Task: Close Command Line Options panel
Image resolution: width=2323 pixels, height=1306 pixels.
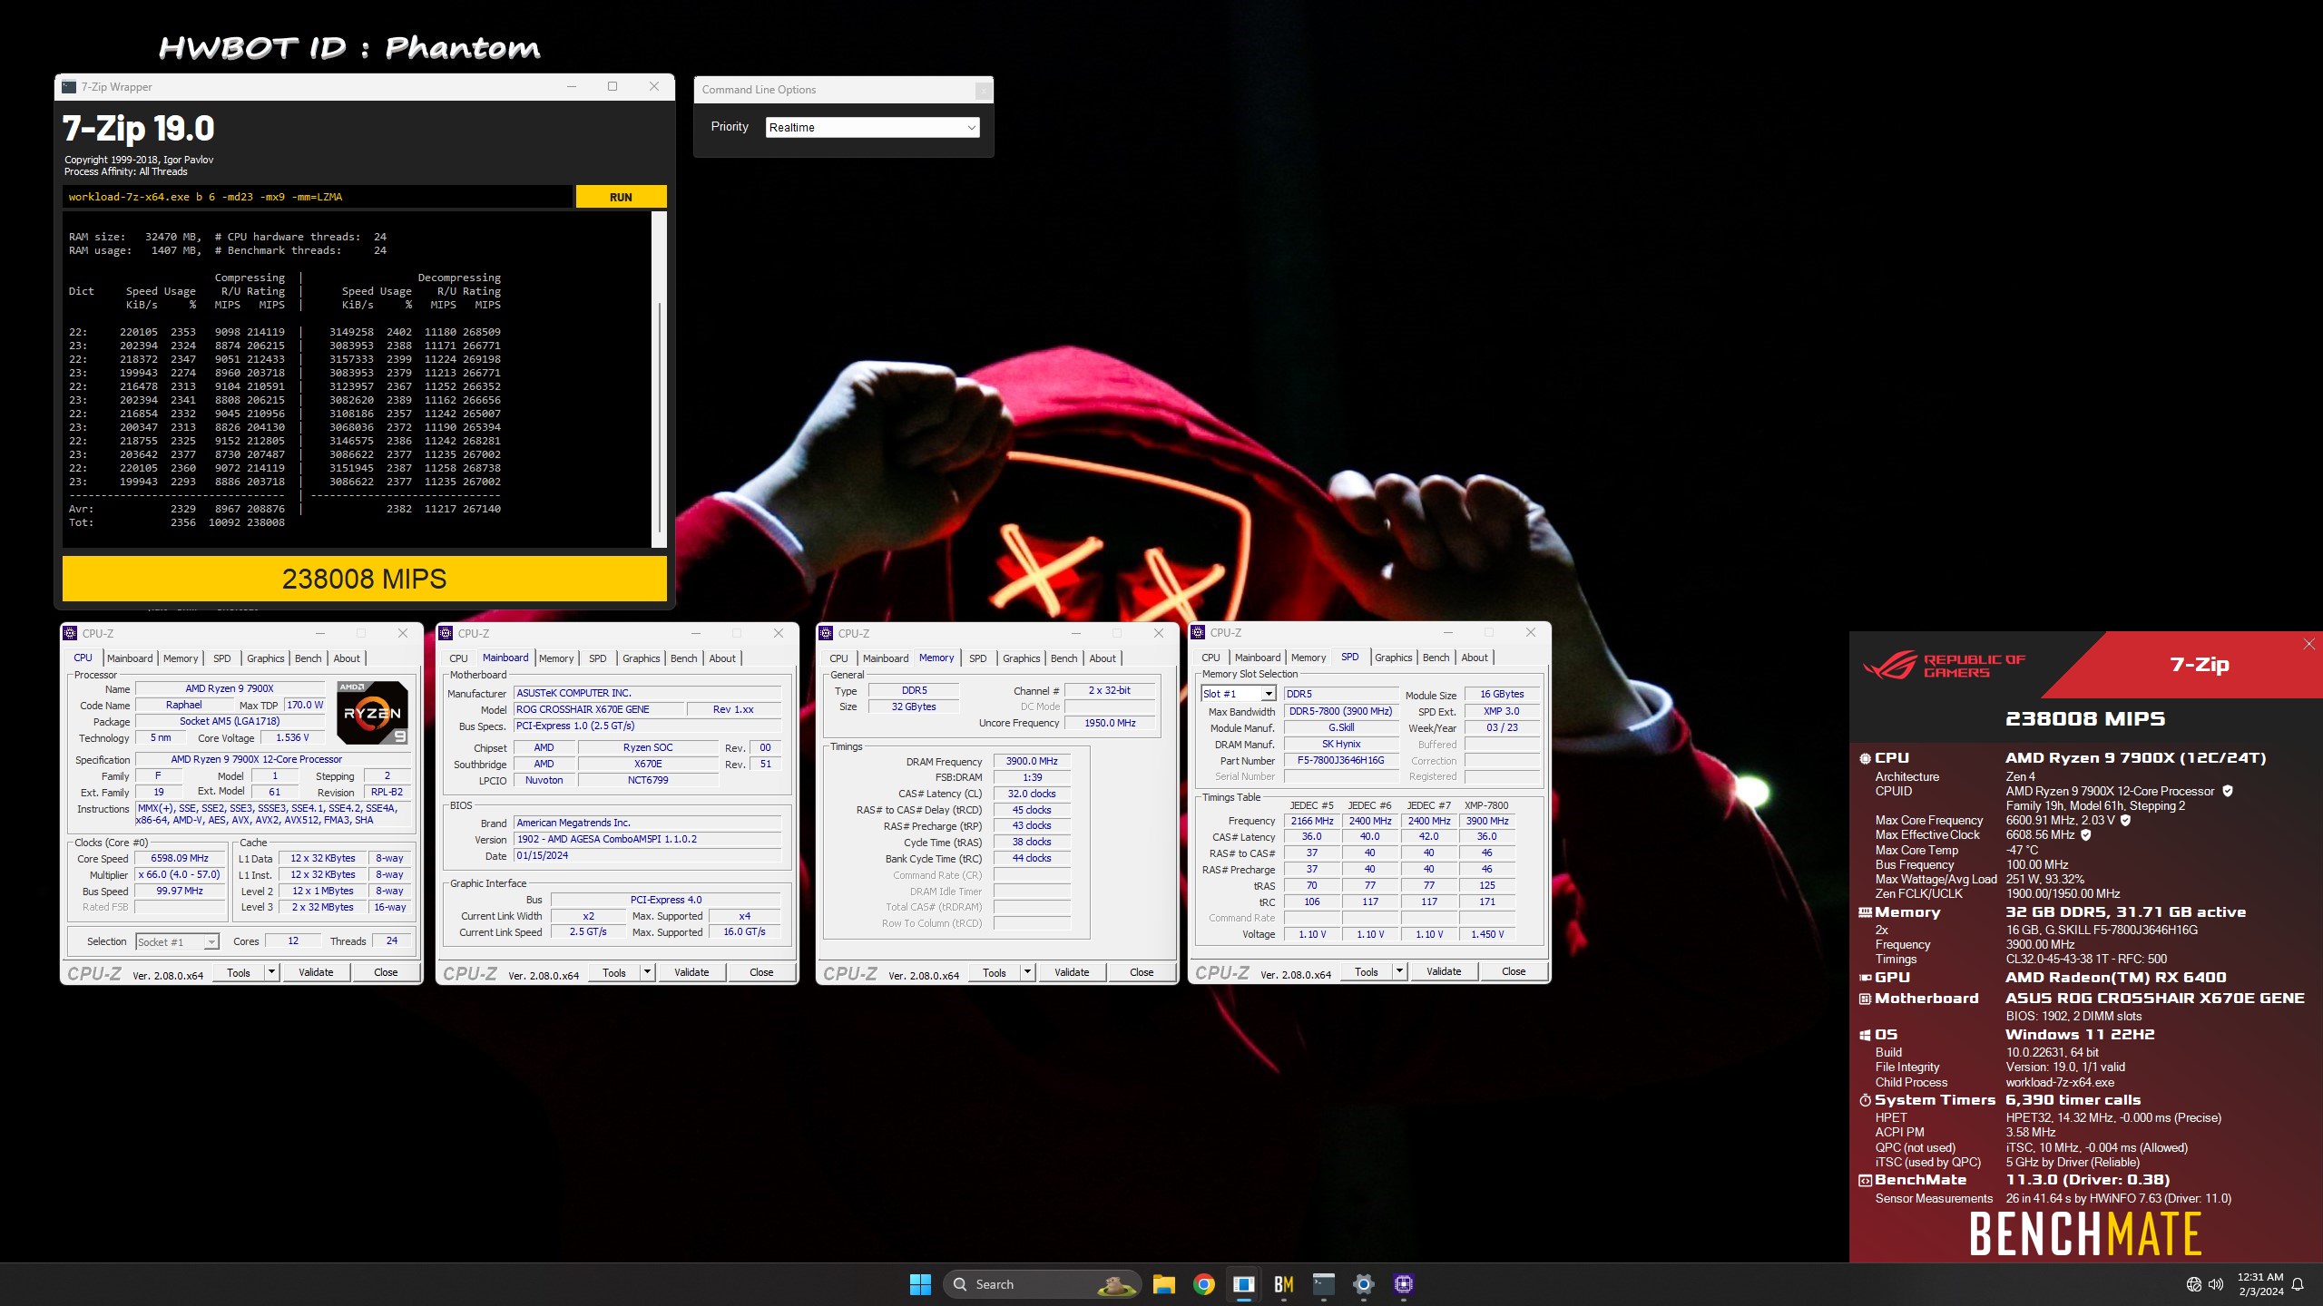Action: point(983,90)
